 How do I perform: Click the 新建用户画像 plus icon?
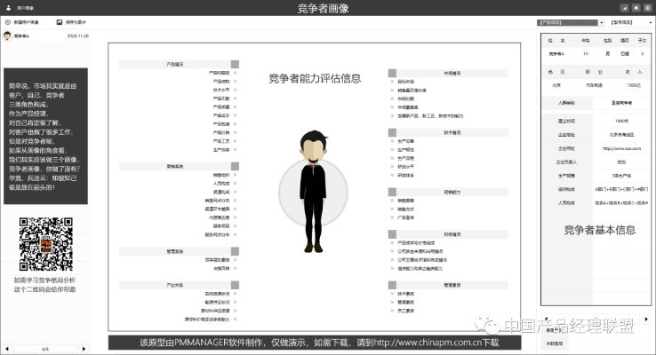coord(9,20)
